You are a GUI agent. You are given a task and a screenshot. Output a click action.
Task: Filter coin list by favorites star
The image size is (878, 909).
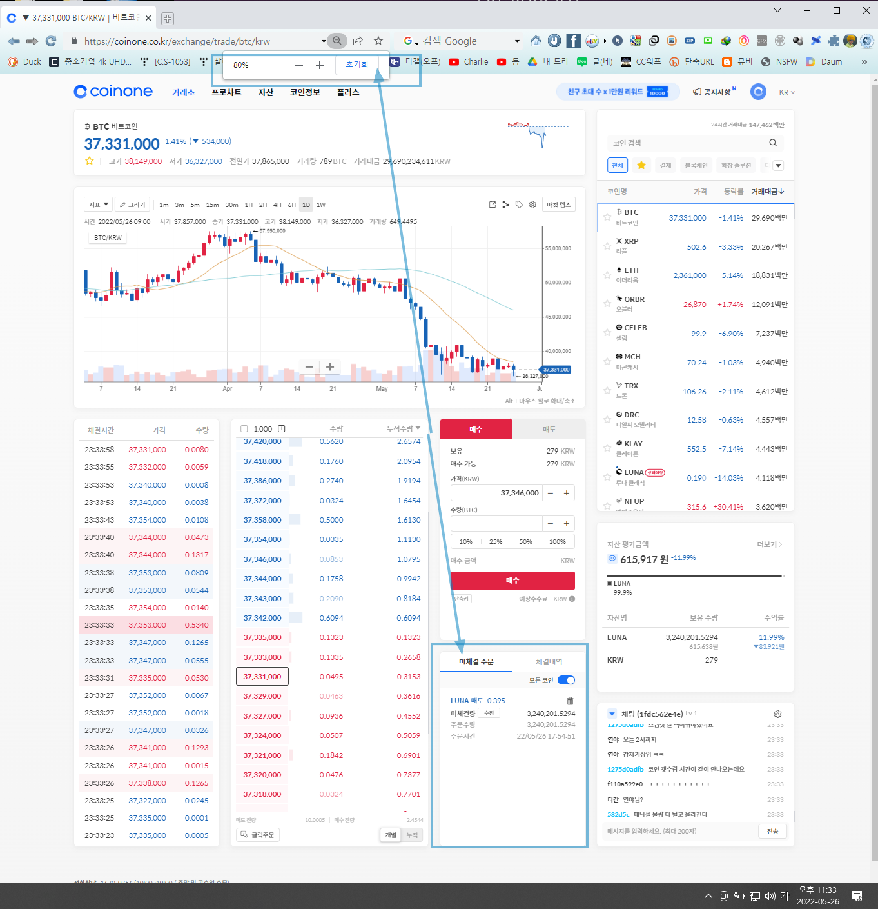(641, 165)
